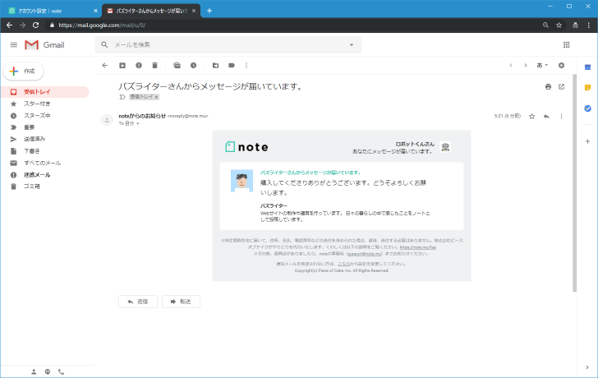Reply using the arrow icon in message header

(x=546, y=117)
